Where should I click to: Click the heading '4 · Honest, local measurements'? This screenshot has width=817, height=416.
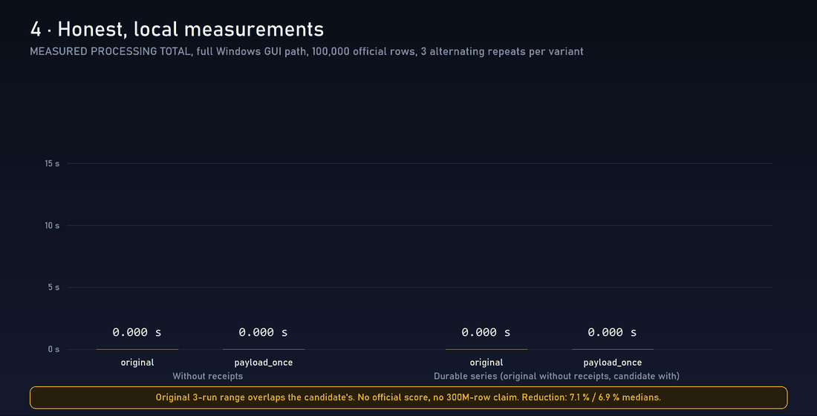178,29
